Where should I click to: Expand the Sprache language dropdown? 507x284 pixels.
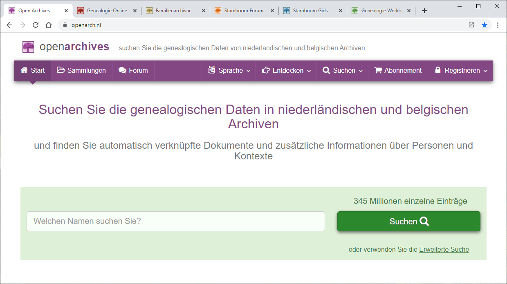point(229,70)
